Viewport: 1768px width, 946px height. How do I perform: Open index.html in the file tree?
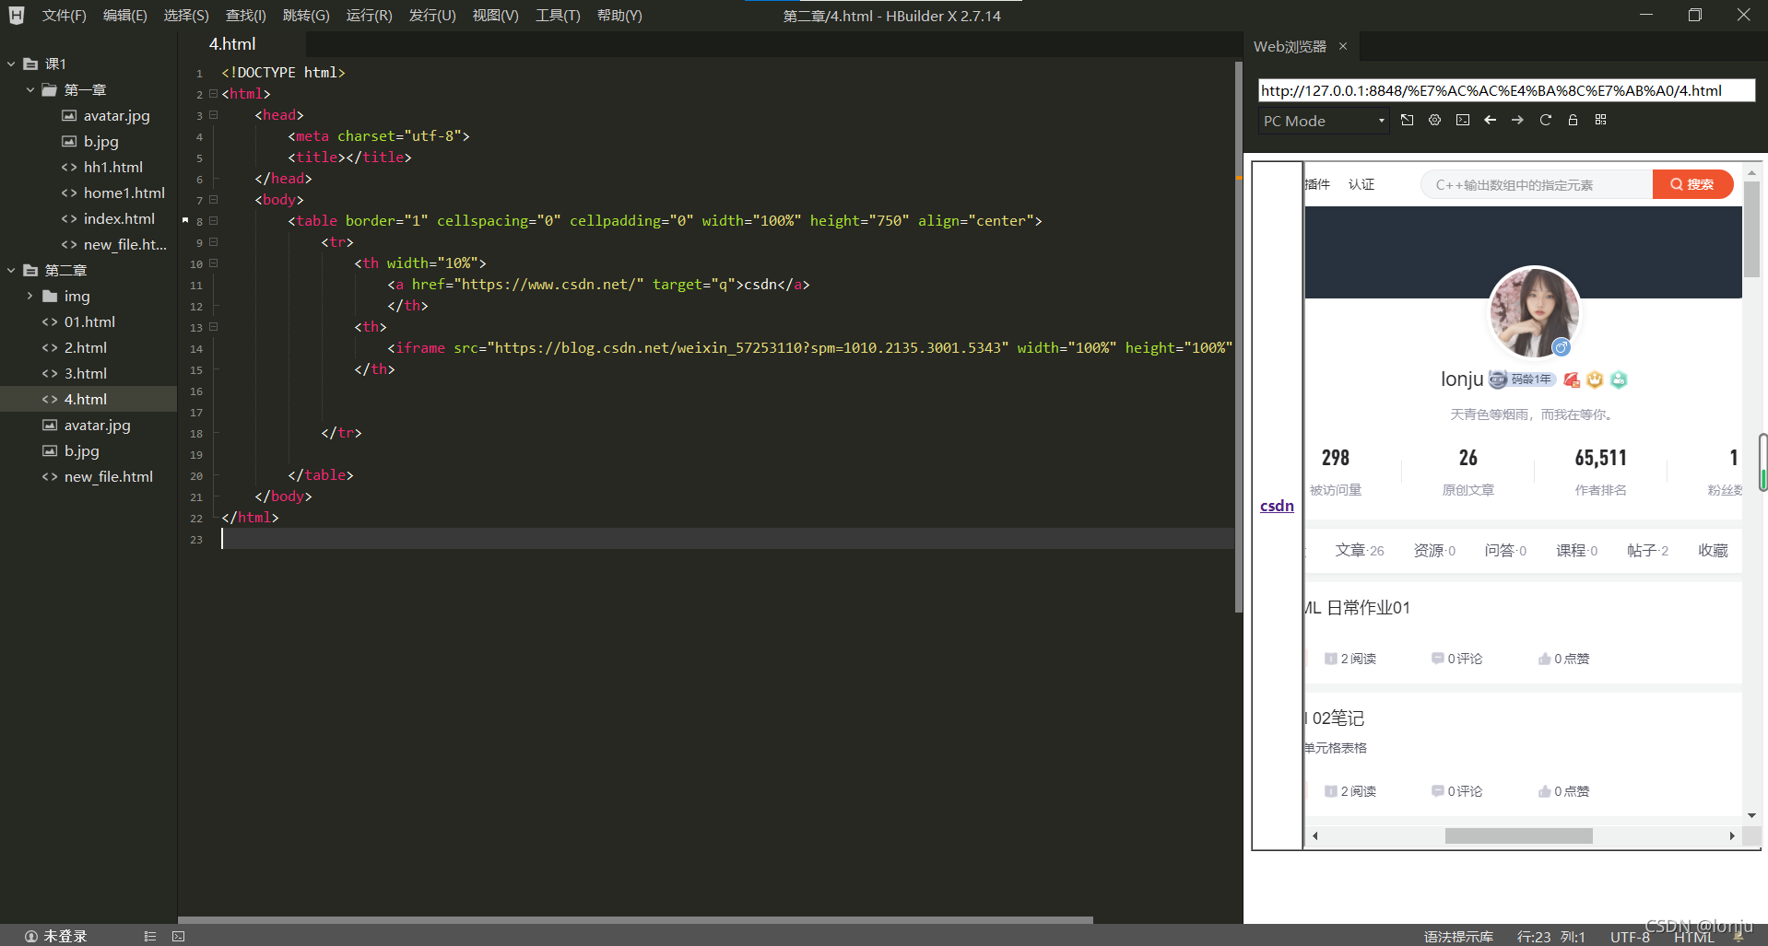pyautogui.click(x=119, y=218)
